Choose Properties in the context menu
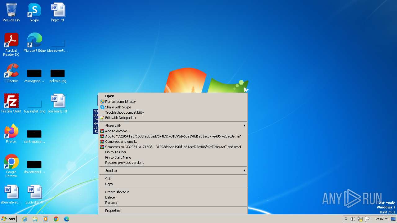 [173, 211]
